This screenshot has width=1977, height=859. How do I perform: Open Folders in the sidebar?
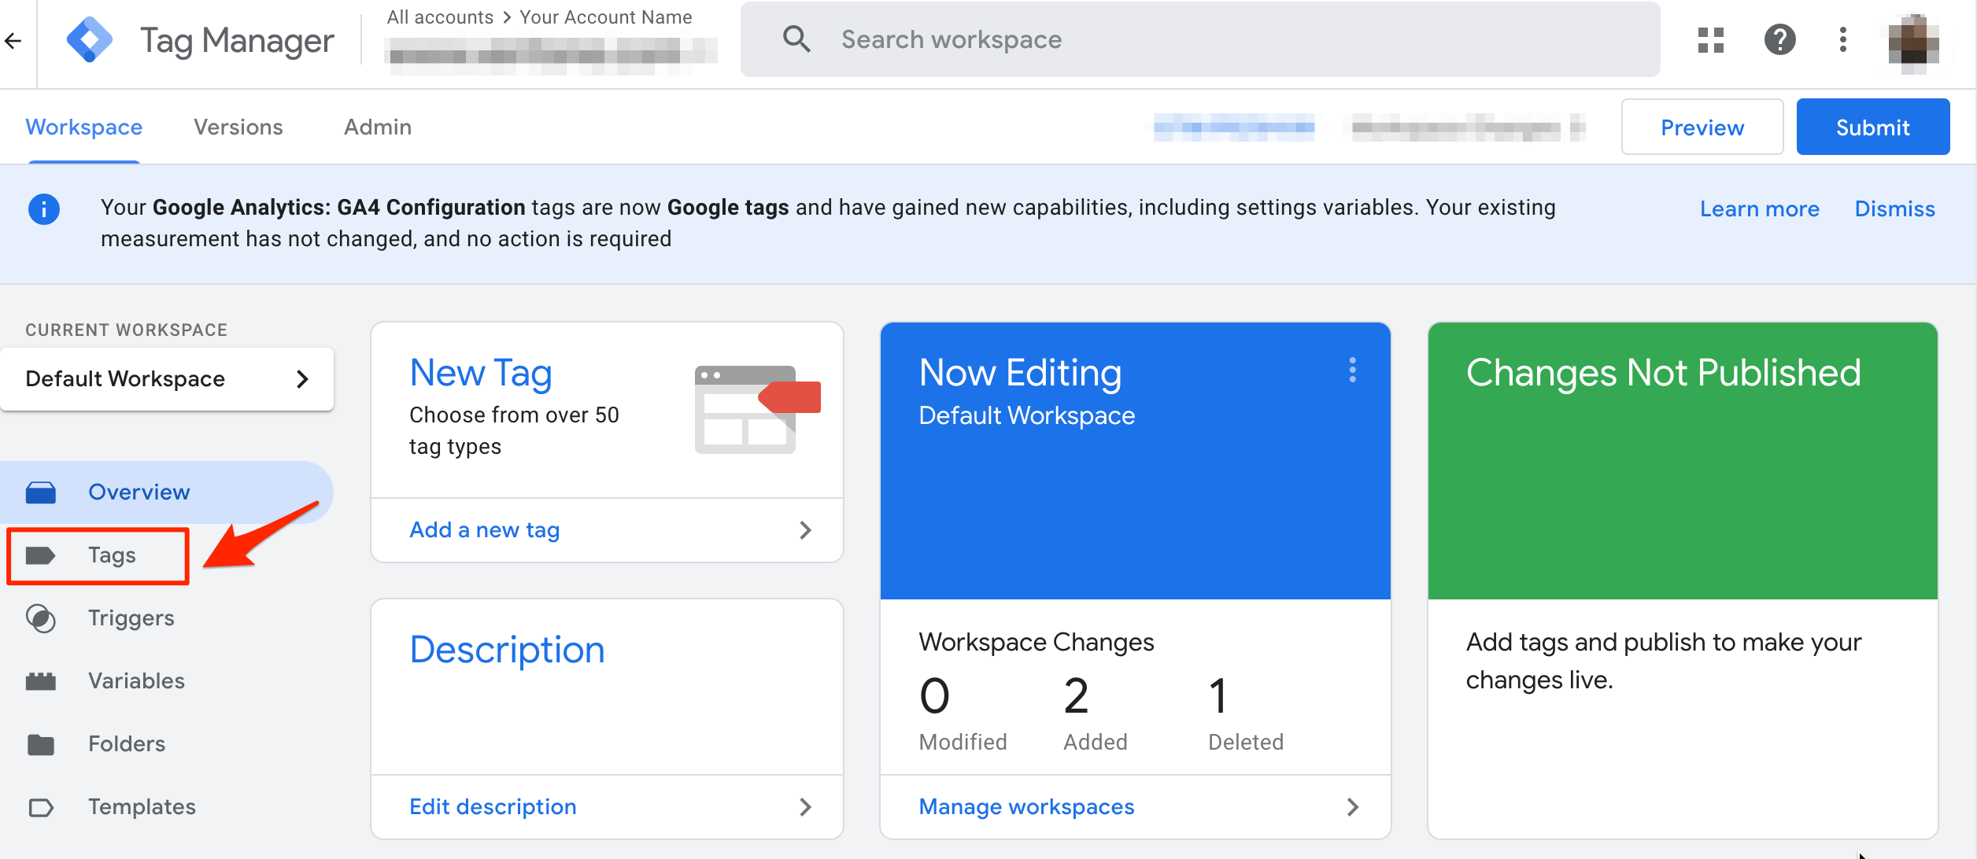(x=126, y=744)
